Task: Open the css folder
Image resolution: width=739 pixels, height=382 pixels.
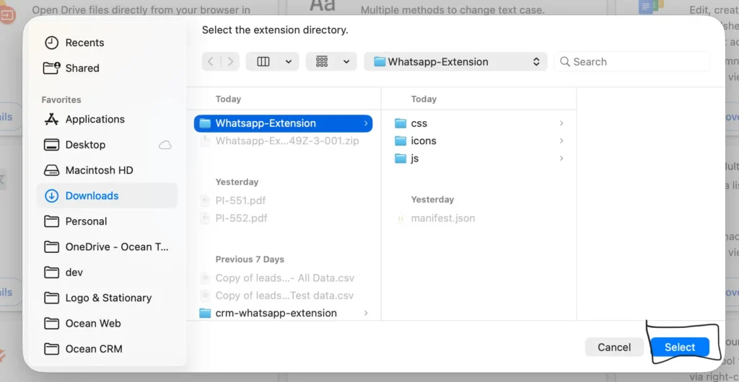Action: click(x=479, y=123)
